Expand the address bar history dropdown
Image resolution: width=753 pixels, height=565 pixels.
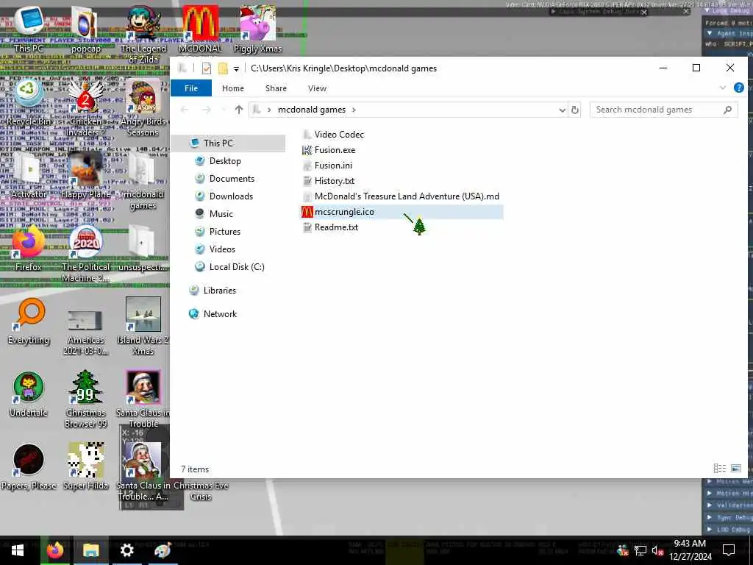point(563,110)
